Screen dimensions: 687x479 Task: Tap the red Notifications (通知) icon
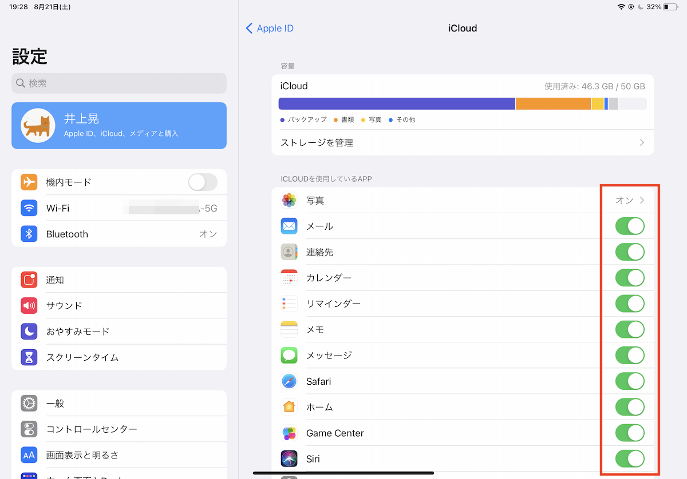click(29, 280)
